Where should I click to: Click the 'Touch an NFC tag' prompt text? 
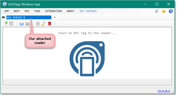coord(87,33)
